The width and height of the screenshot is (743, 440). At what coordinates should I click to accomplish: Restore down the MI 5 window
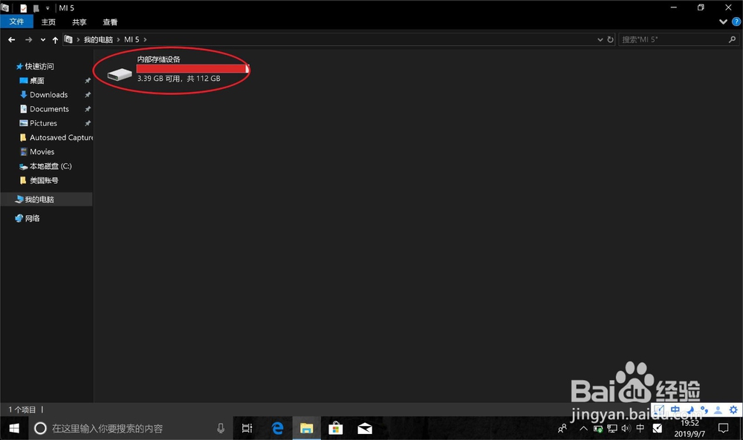point(701,7)
